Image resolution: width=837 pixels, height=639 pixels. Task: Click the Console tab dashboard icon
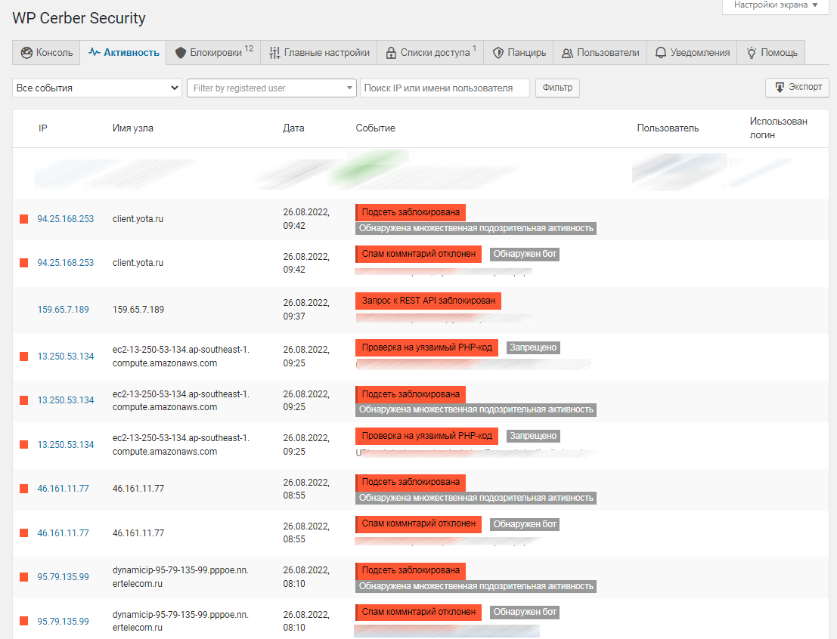tap(26, 53)
